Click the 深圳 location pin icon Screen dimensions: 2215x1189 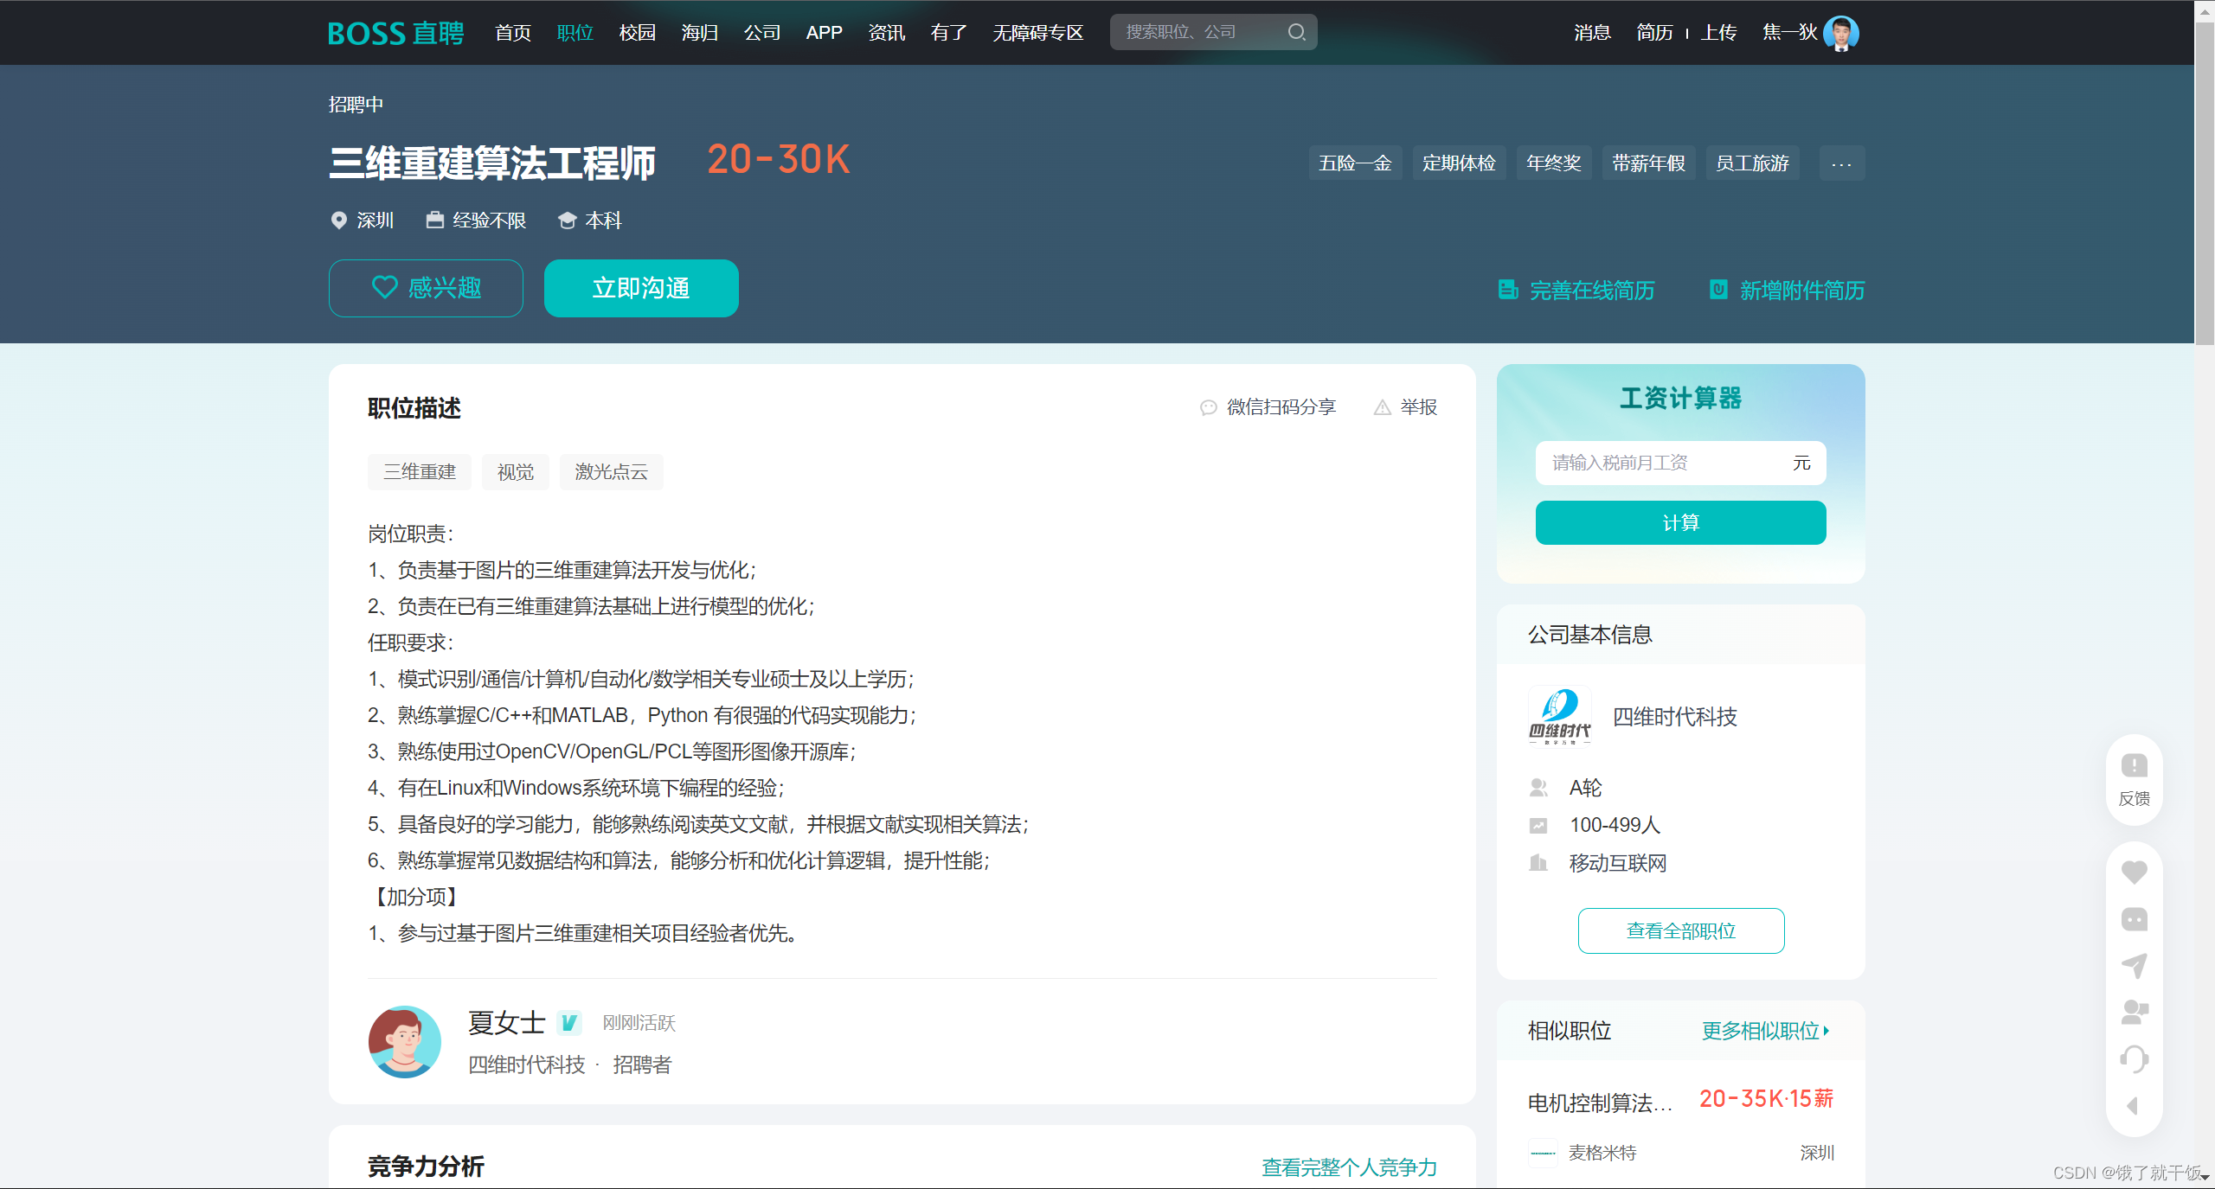tap(339, 221)
